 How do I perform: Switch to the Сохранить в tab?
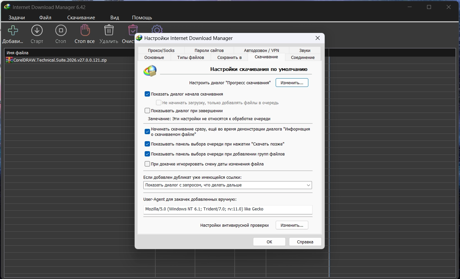pos(229,57)
